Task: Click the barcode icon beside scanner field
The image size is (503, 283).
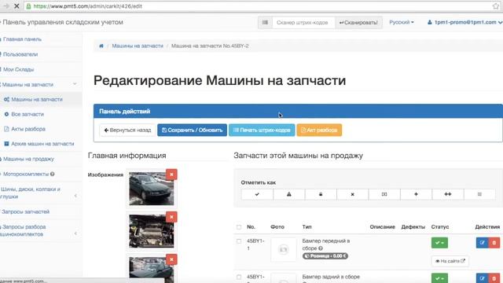Action: (265, 23)
